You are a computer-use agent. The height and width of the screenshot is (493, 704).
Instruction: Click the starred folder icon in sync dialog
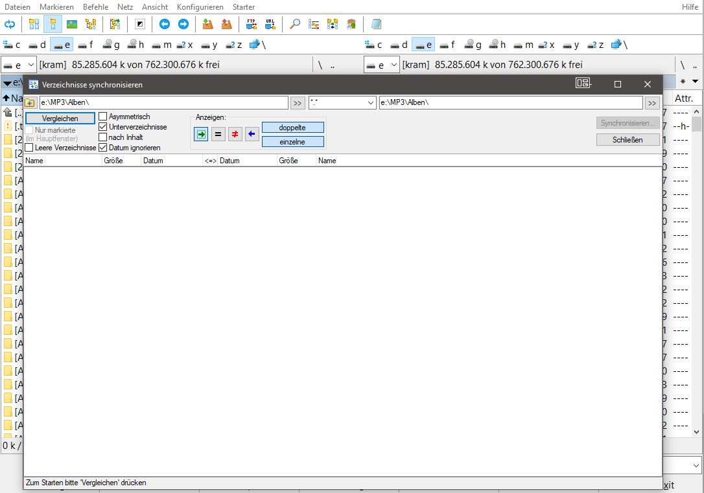30,103
